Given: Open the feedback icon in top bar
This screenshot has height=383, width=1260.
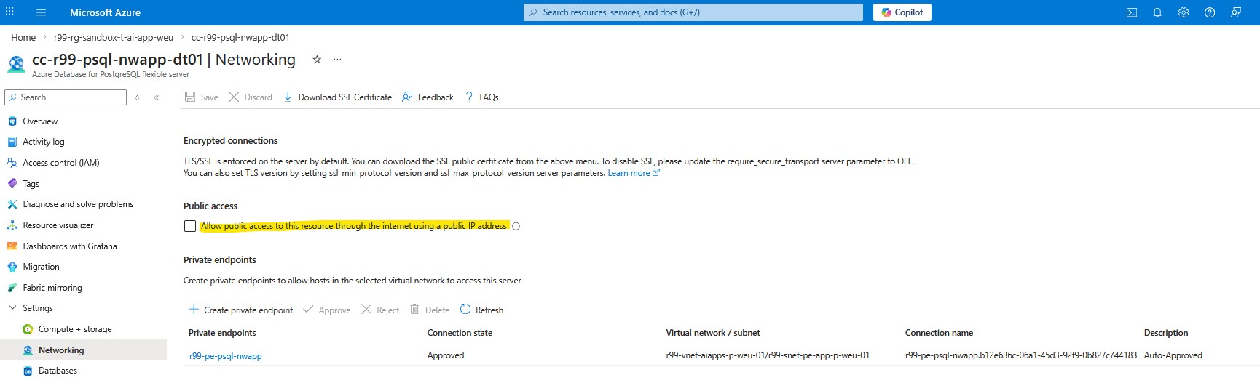Looking at the screenshot, I should pos(1236,12).
